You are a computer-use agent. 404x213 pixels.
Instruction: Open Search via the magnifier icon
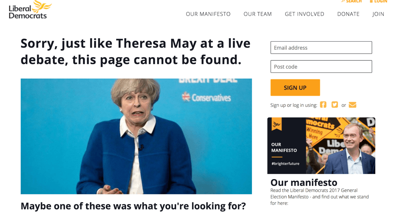click(x=343, y=1)
